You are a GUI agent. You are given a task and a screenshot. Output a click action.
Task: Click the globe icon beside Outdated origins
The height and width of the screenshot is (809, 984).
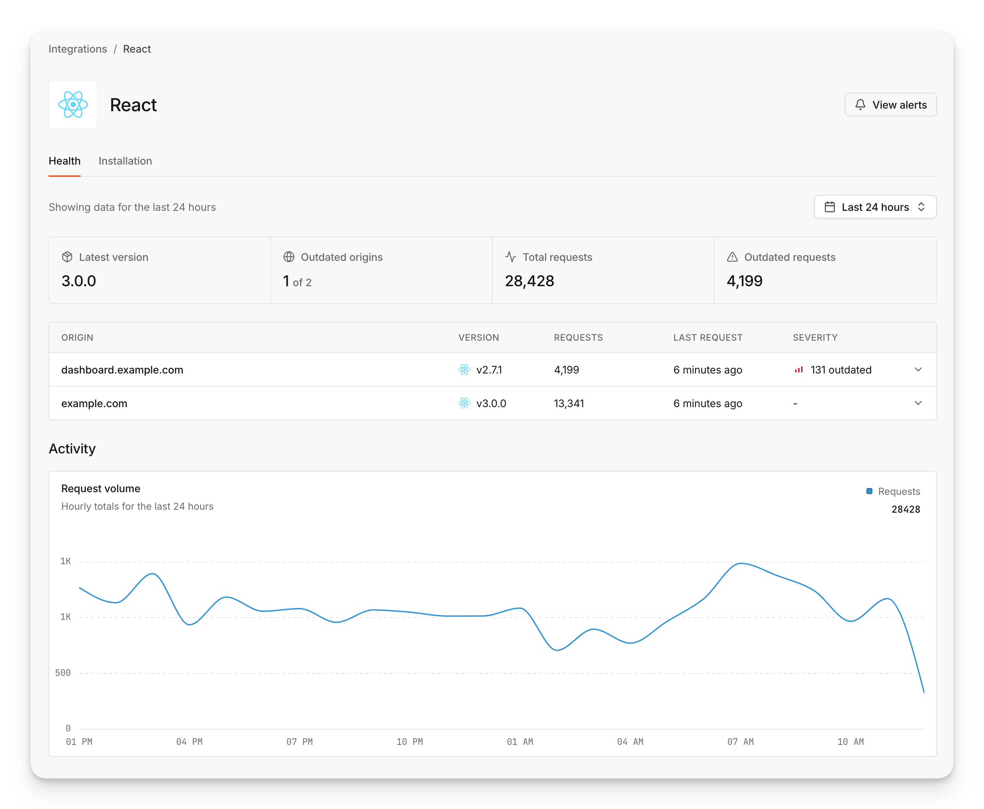[x=289, y=257]
